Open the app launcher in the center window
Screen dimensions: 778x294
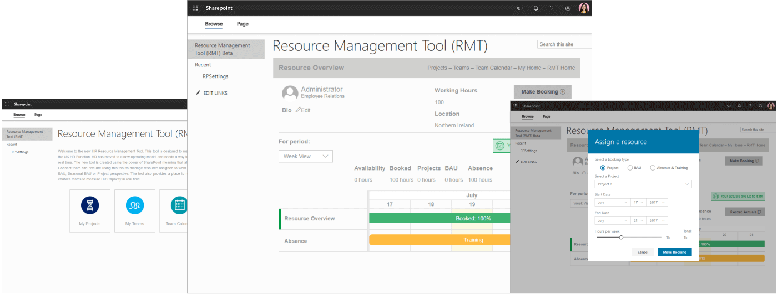[195, 8]
